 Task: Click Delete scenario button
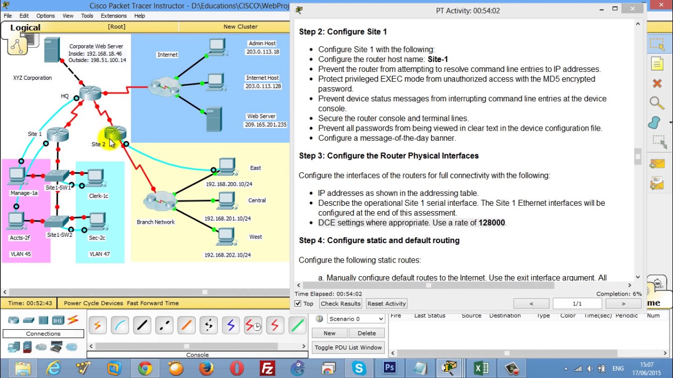pos(366,333)
